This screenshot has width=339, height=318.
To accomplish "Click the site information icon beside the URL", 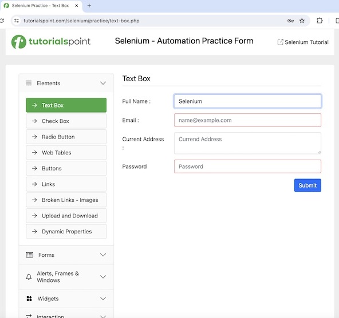I will (x=17, y=21).
